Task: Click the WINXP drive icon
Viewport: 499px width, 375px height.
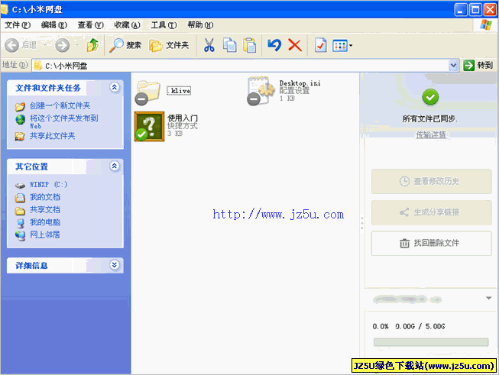Action: coord(20,185)
